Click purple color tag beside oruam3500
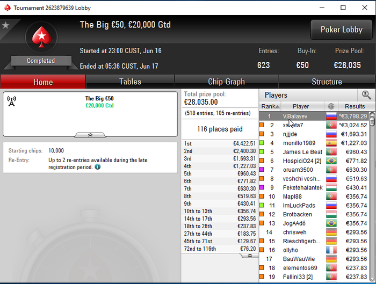 (x=262, y=170)
